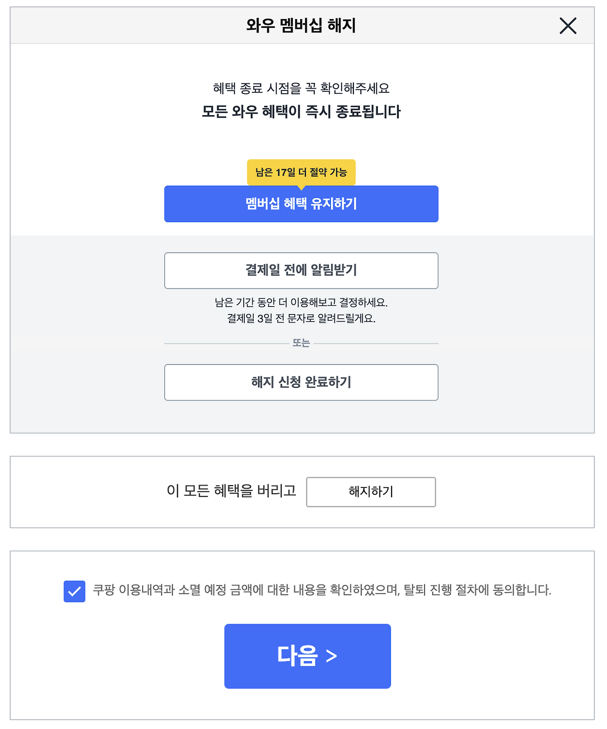
Task: Uncheck the blue 탈퇴 동의 checkbox
Action: [x=74, y=591]
